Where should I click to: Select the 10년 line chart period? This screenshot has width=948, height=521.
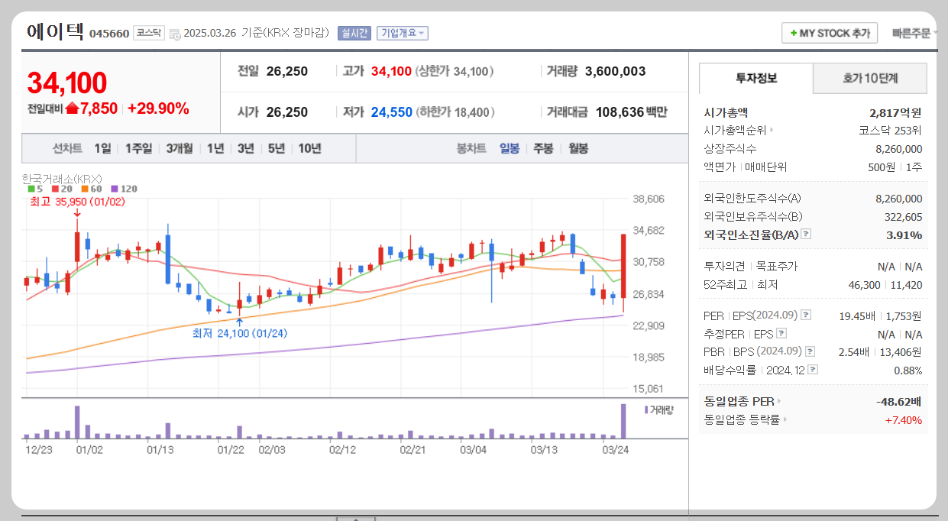coord(309,148)
